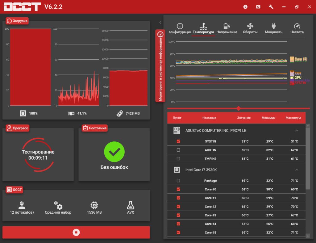This screenshot has height=243, width=316.
Task: Click the RAM icon beside 7428 MB
Action: coord(120,113)
